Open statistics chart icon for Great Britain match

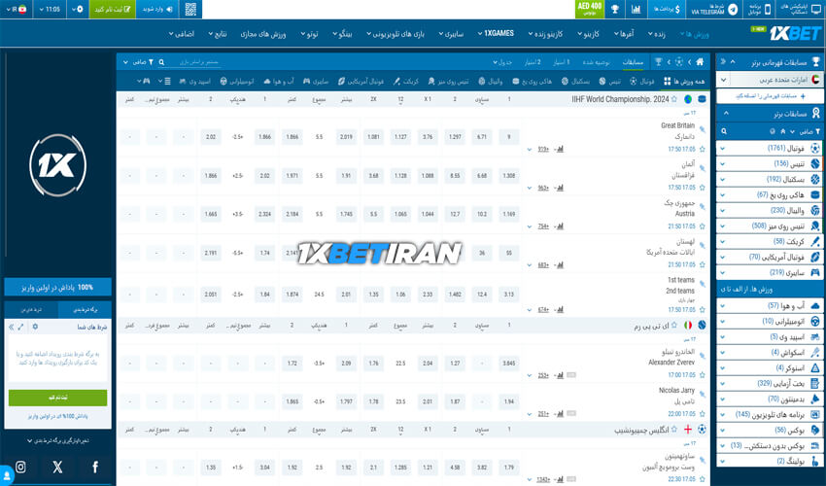[x=560, y=149]
